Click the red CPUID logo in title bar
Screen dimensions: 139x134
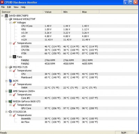coord(2,2)
